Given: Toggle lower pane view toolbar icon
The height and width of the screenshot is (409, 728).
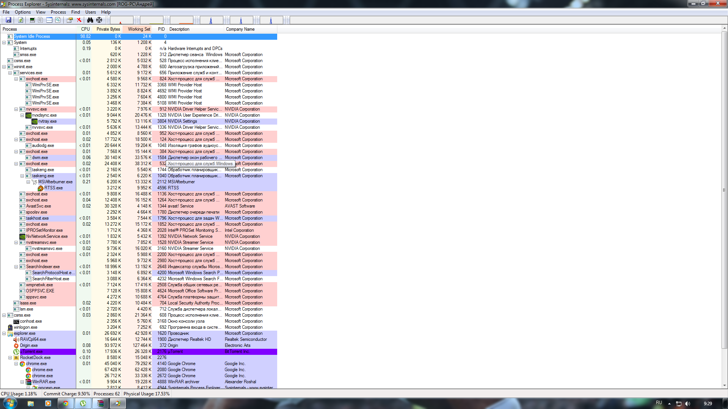Looking at the screenshot, I should click(49, 20).
